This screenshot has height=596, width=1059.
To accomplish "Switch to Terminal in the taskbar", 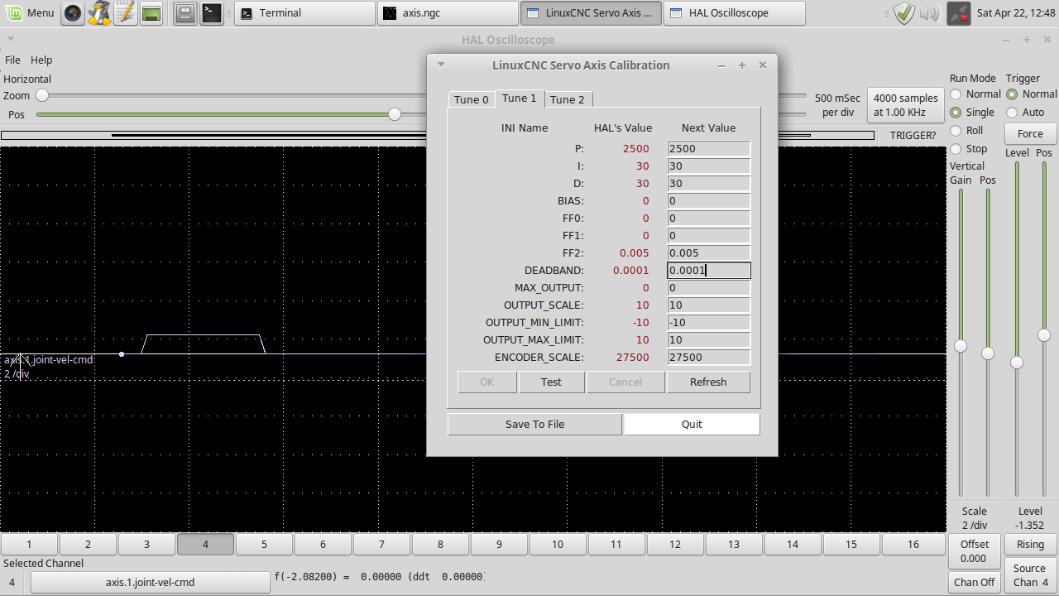I will coord(305,12).
